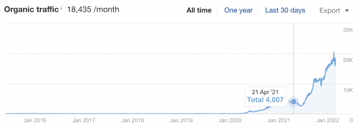
Task: Click the Jan 2019 axis label
Action: coord(181,120)
